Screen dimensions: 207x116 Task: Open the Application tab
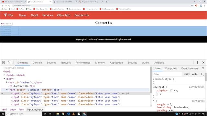point(116,63)
